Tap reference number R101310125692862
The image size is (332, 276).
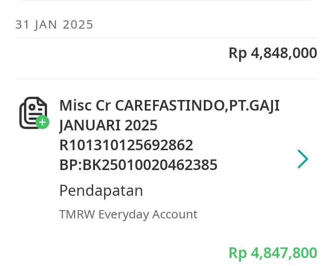126,145
